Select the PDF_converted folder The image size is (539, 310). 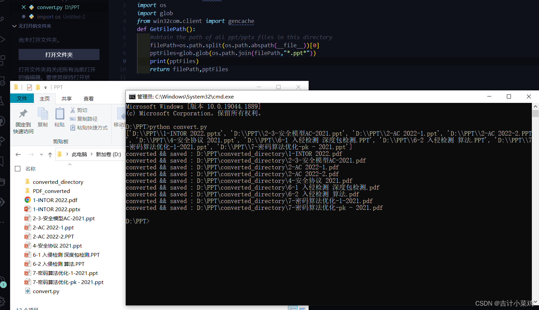(x=51, y=191)
